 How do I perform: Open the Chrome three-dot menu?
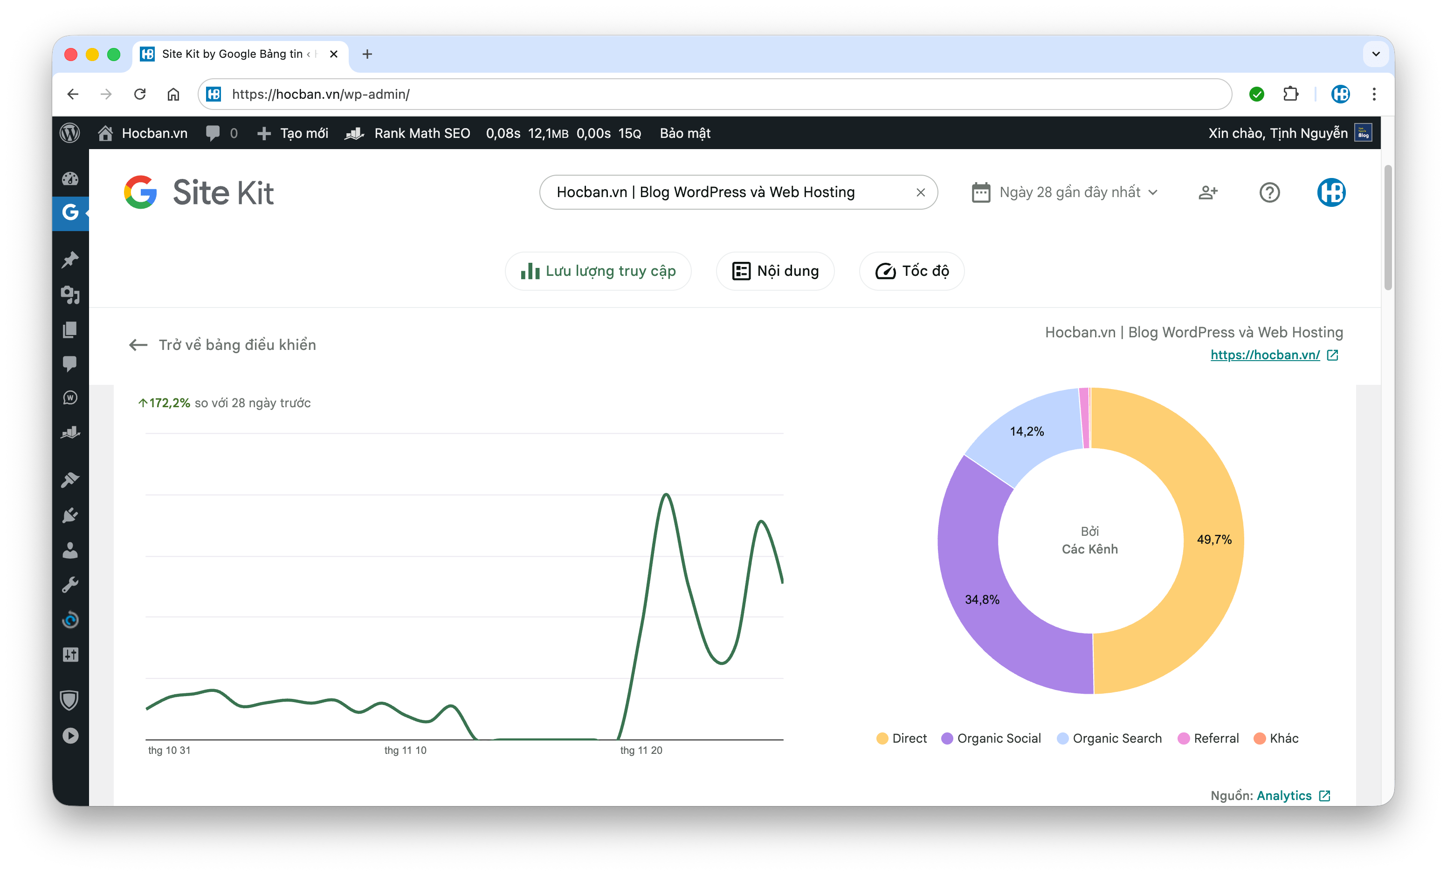(x=1374, y=94)
